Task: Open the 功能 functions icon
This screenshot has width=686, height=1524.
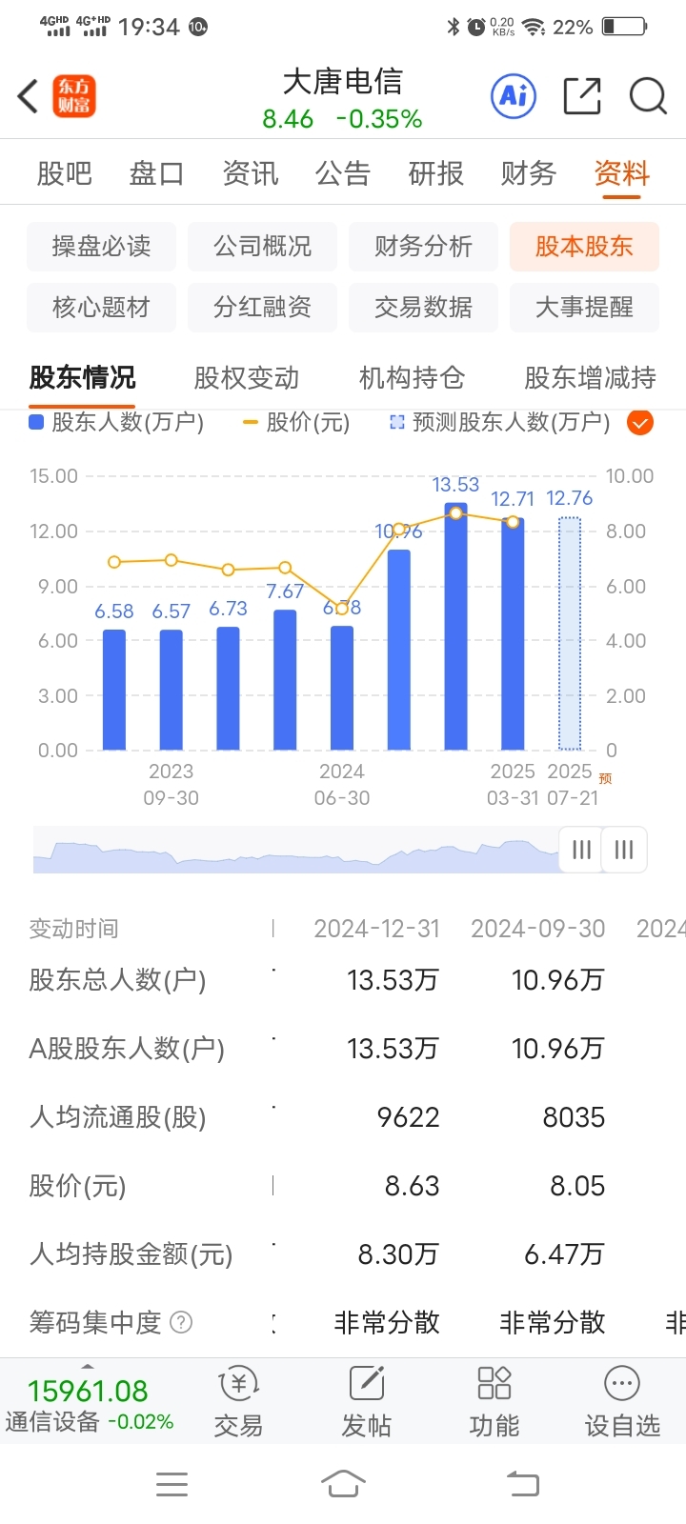Action: click(494, 1402)
